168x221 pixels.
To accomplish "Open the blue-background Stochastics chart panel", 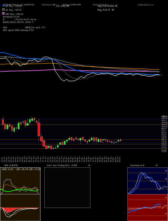I will click(x=148, y=181).
